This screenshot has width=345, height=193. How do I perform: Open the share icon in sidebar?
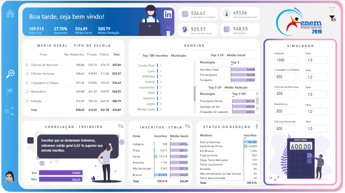[x=10, y=112]
